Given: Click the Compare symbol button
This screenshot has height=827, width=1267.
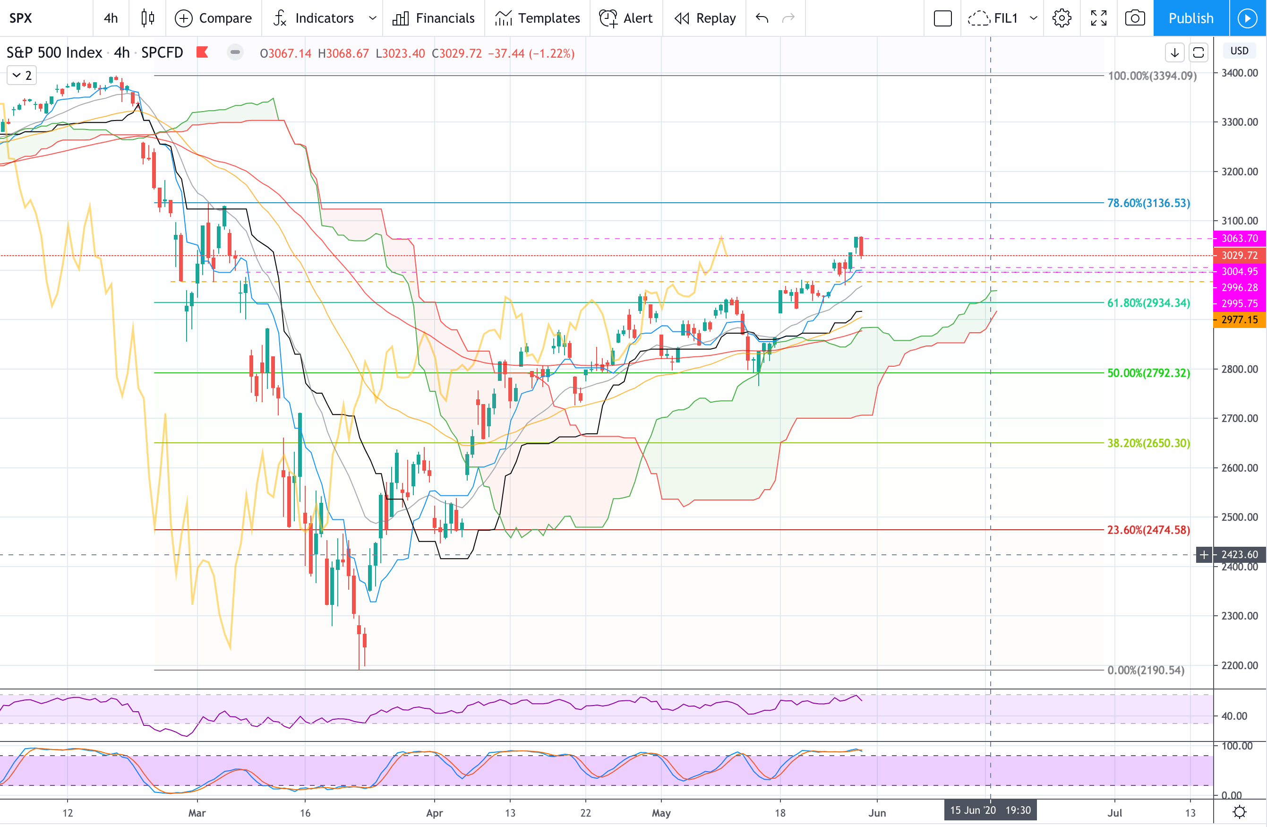Looking at the screenshot, I should pyautogui.click(x=214, y=18).
